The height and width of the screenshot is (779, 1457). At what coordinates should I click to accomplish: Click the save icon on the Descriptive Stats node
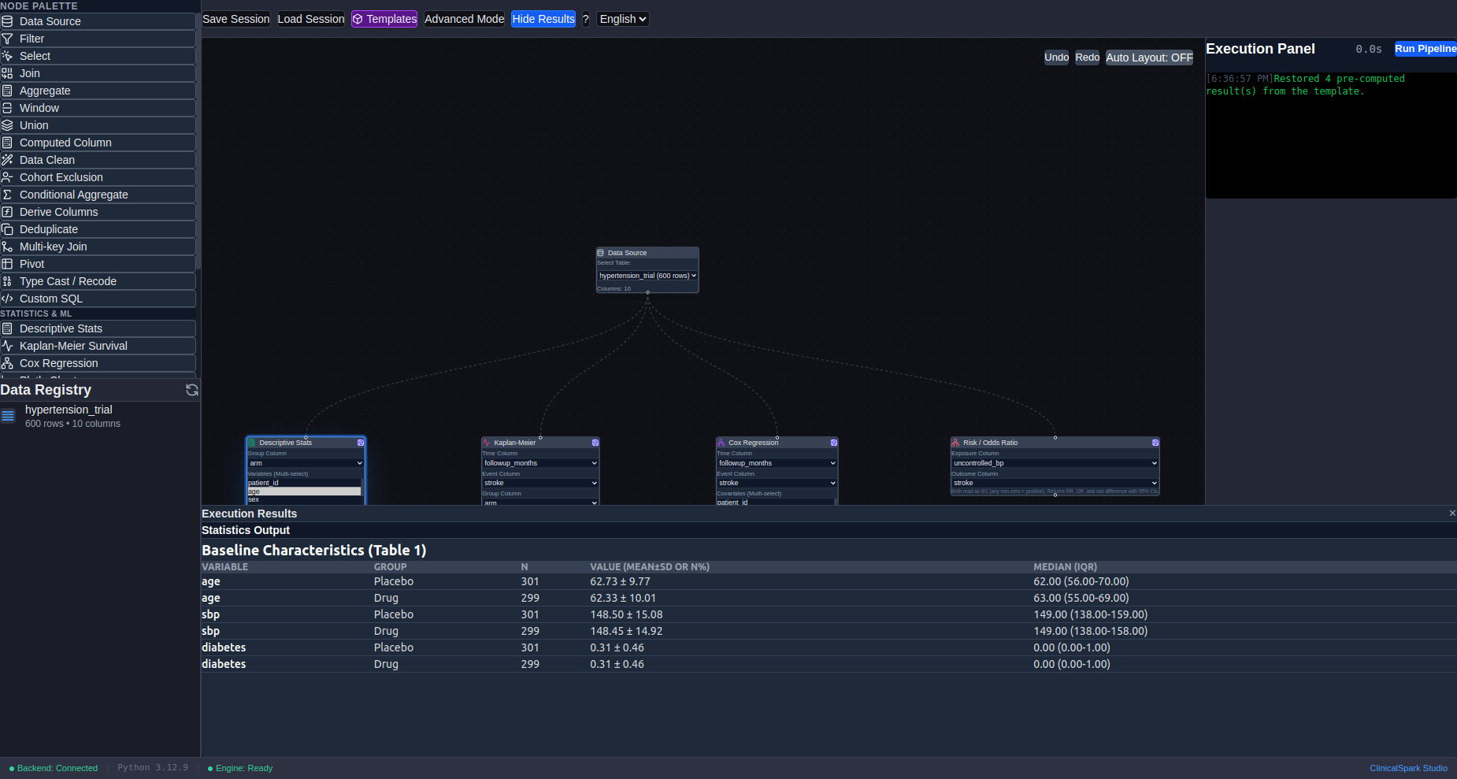tap(361, 443)
